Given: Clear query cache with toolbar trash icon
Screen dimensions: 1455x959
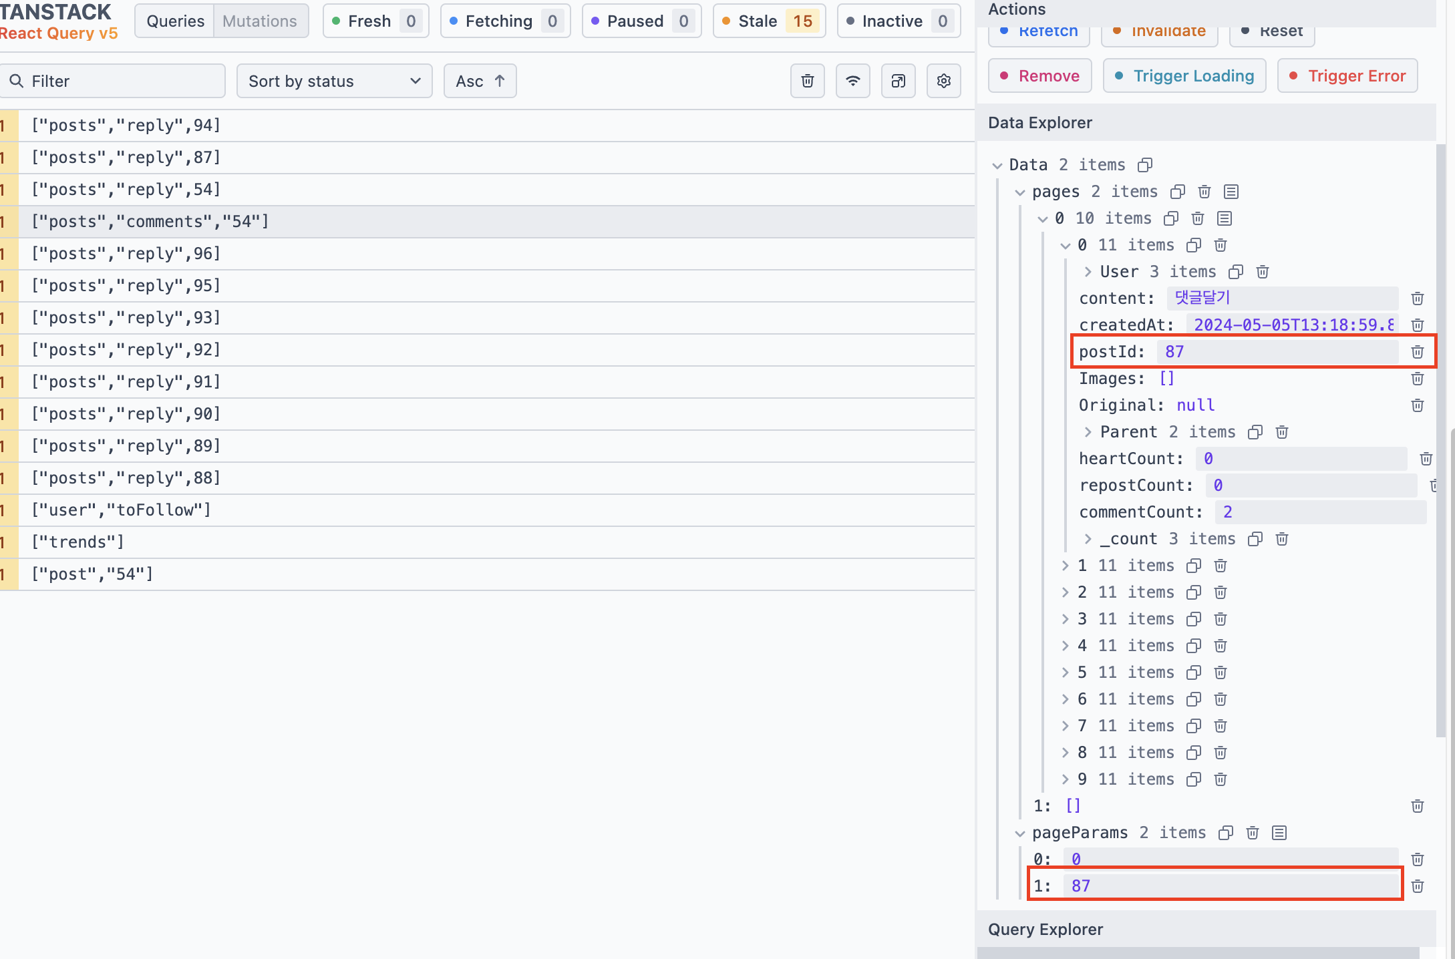Looking at the screenshot, I should click(807, 81).
